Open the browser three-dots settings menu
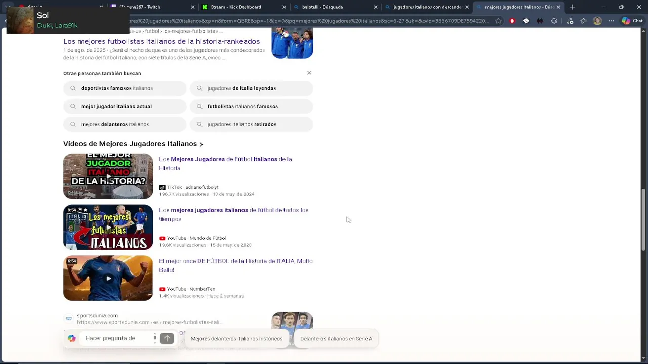Viewport: 648px width, 364px height. click(x=611, y=21)
